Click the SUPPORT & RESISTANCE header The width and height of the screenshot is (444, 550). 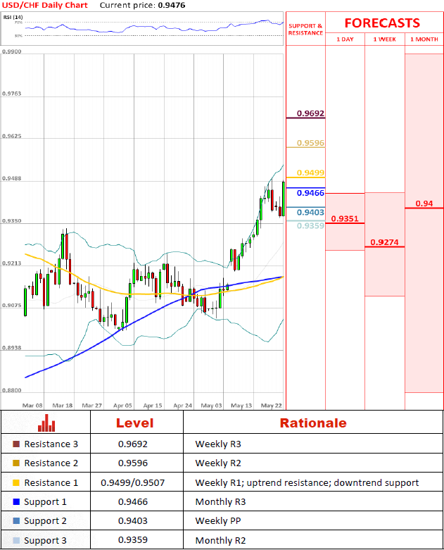pos(305,30)
